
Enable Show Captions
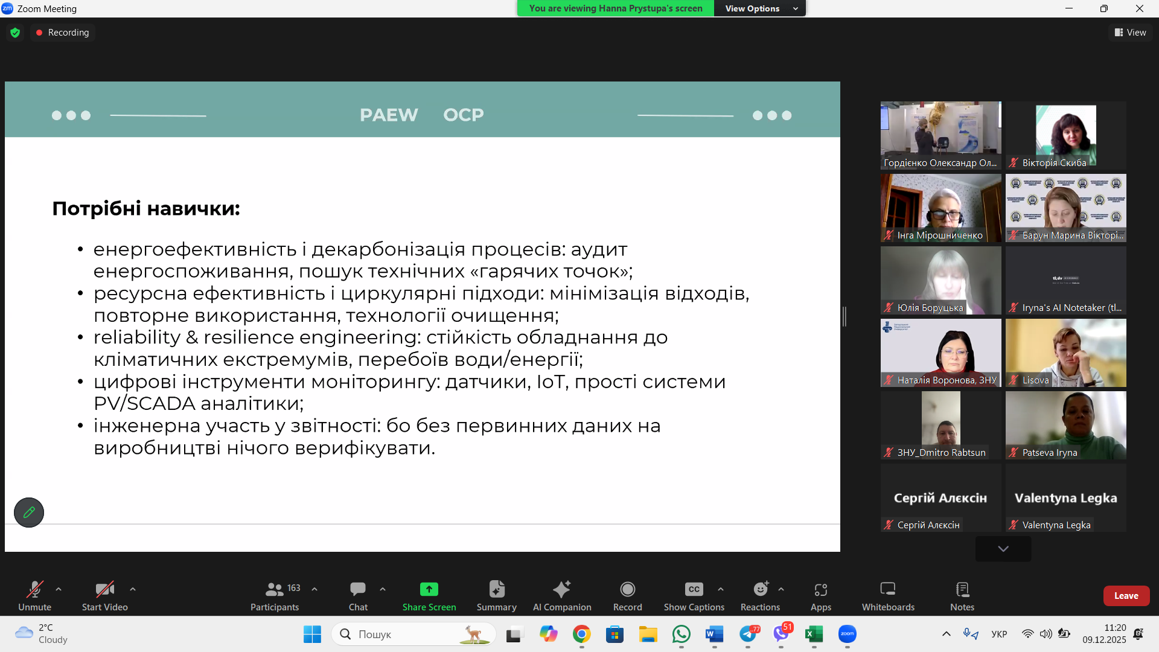point(693,595)
